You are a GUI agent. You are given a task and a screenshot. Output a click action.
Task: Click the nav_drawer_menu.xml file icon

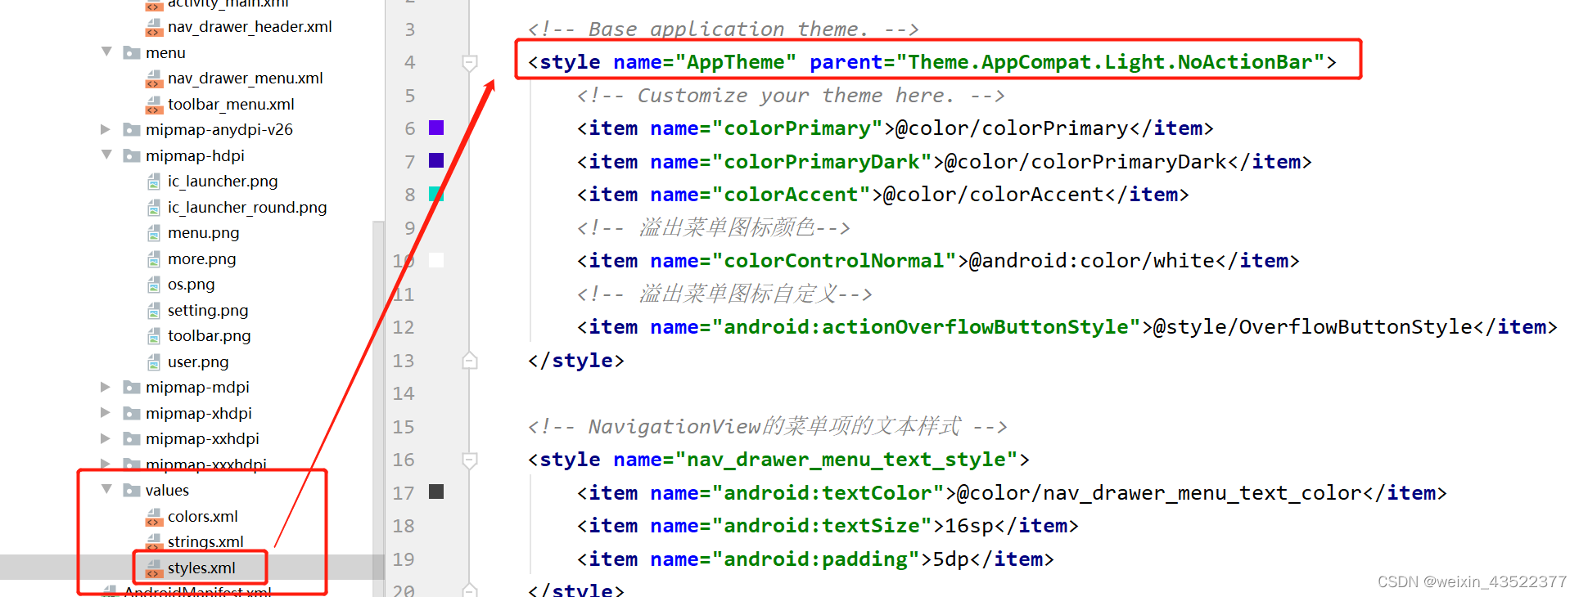click(154, 79)
